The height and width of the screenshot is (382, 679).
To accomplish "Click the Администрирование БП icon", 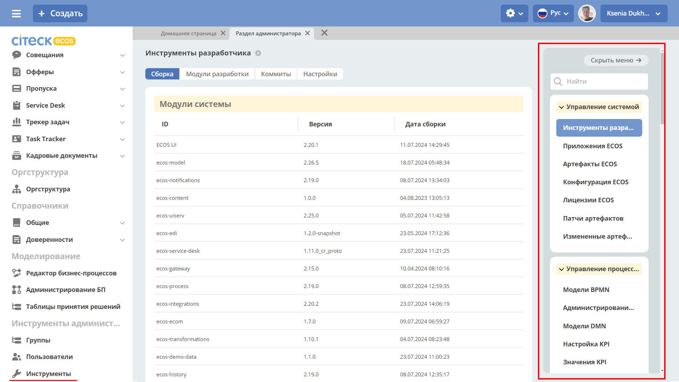I will 17,290.
